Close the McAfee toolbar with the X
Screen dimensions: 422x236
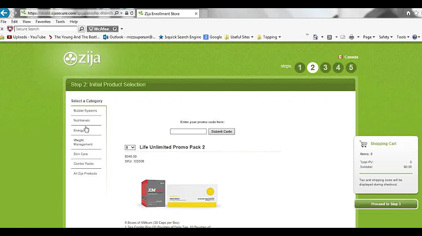pos(2,29)
